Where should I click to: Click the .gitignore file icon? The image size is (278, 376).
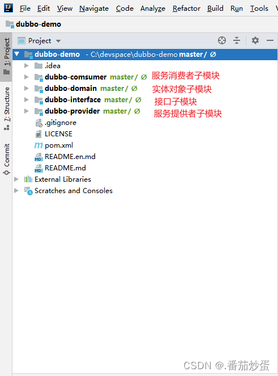coord(39,123)
